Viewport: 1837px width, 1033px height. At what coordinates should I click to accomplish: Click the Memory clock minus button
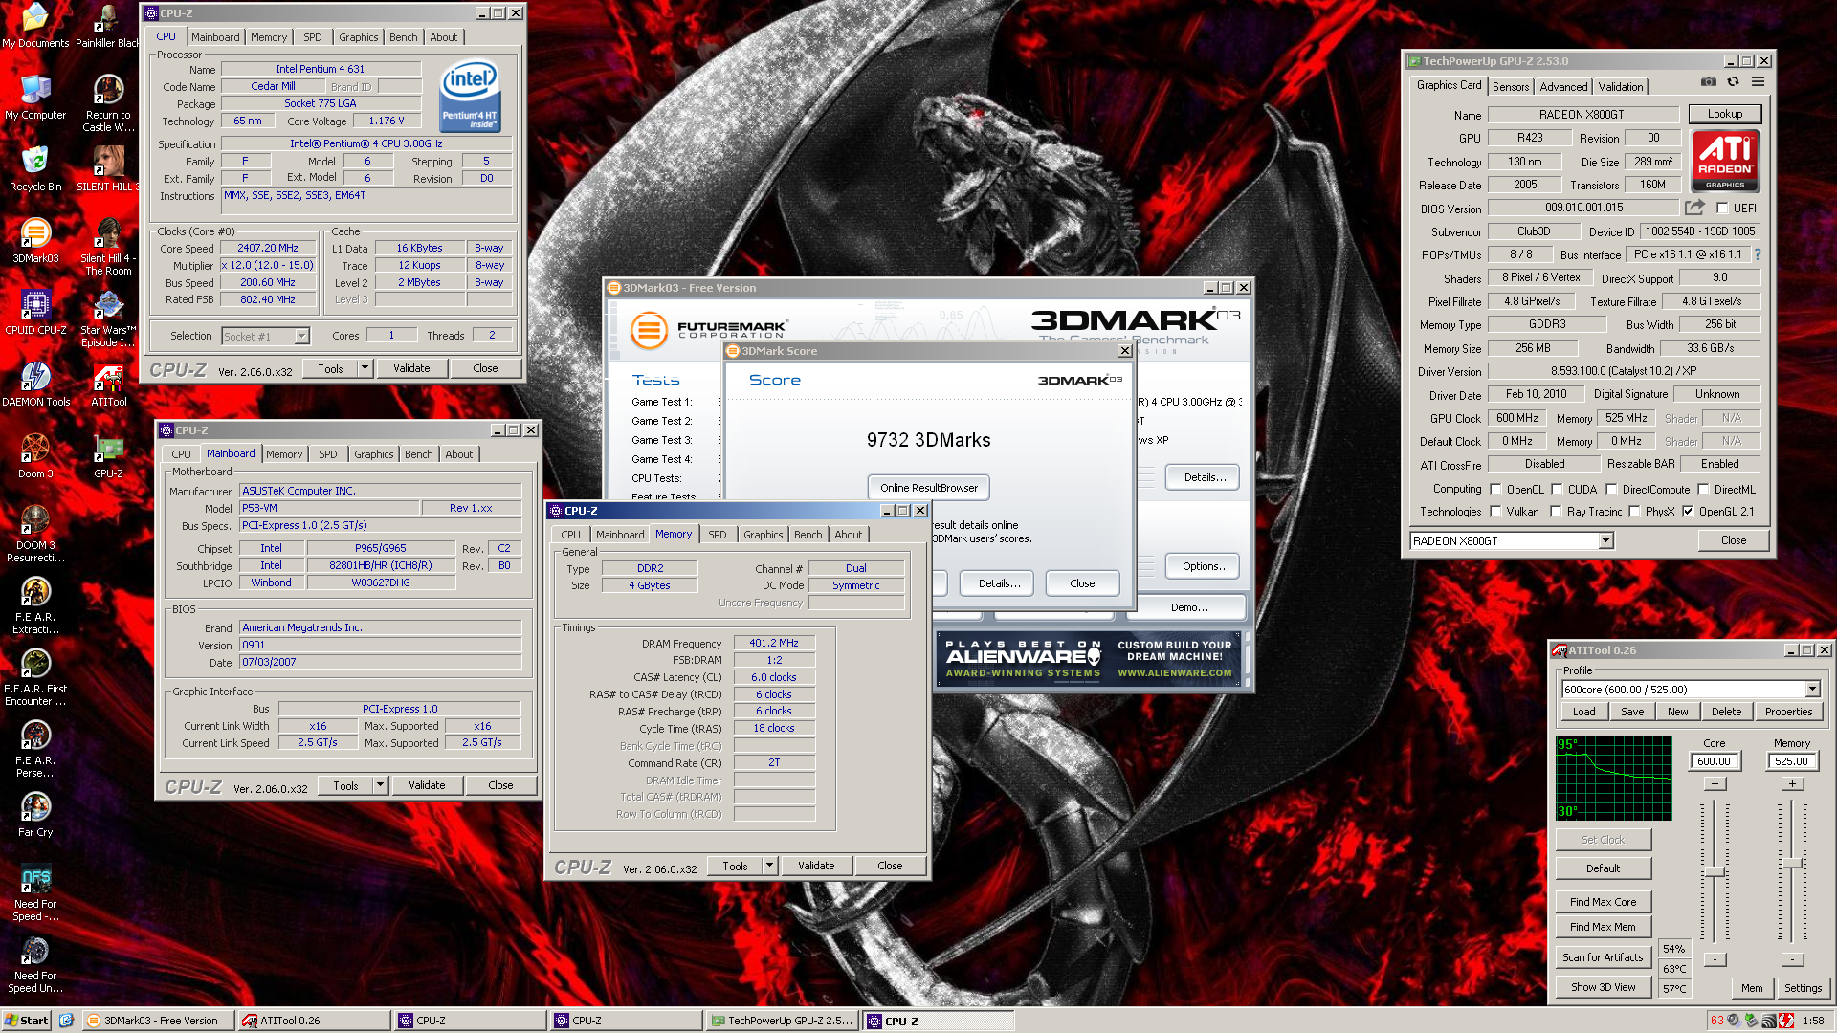1792,959
